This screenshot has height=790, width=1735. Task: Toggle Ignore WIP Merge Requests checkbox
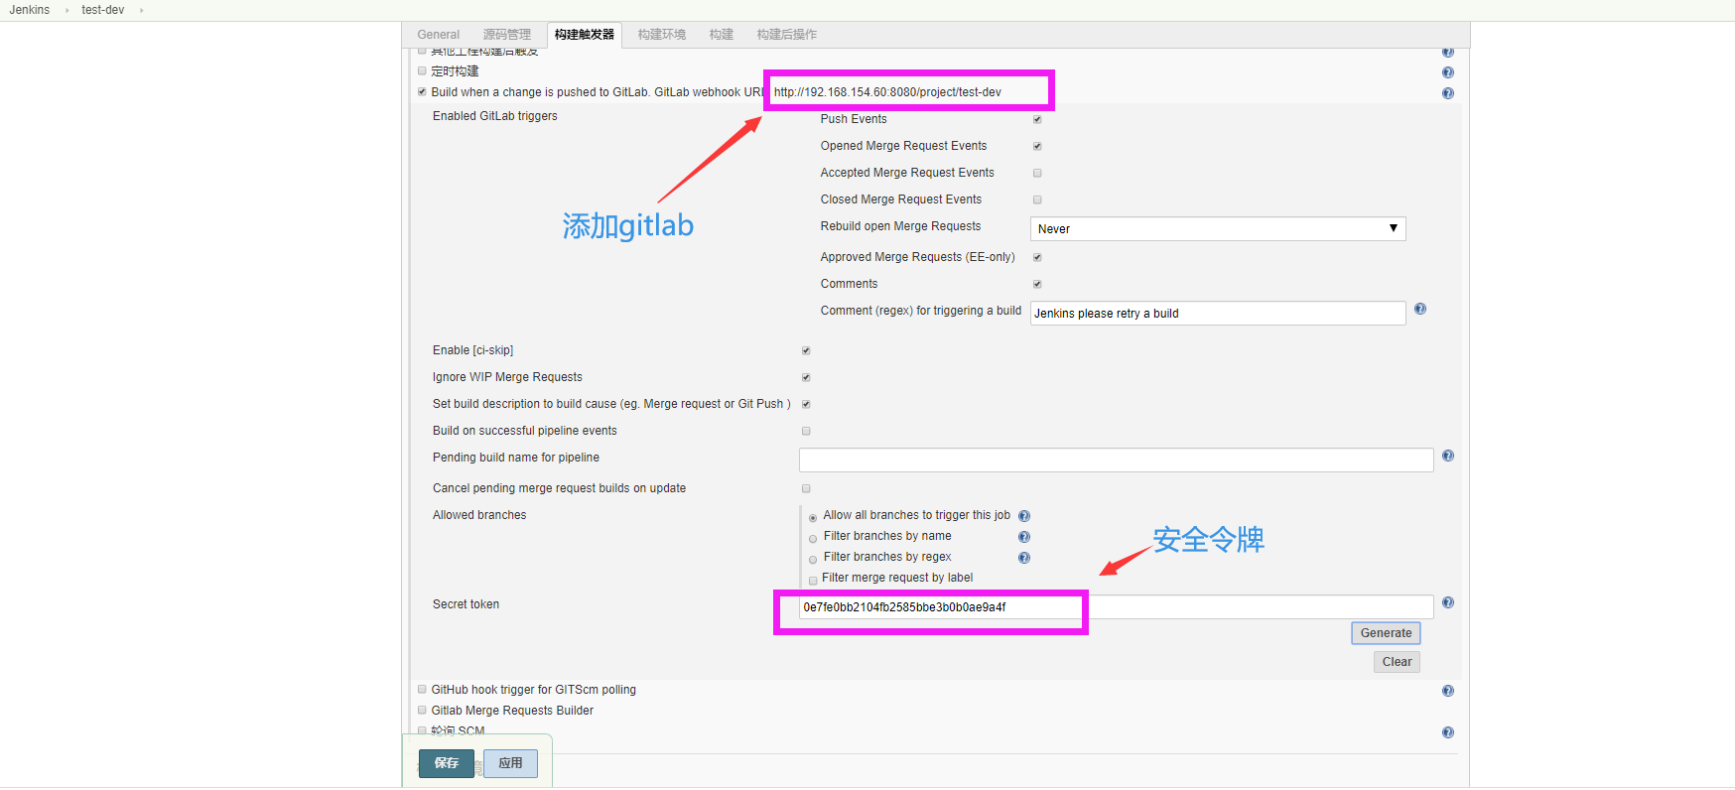[806, 377]
